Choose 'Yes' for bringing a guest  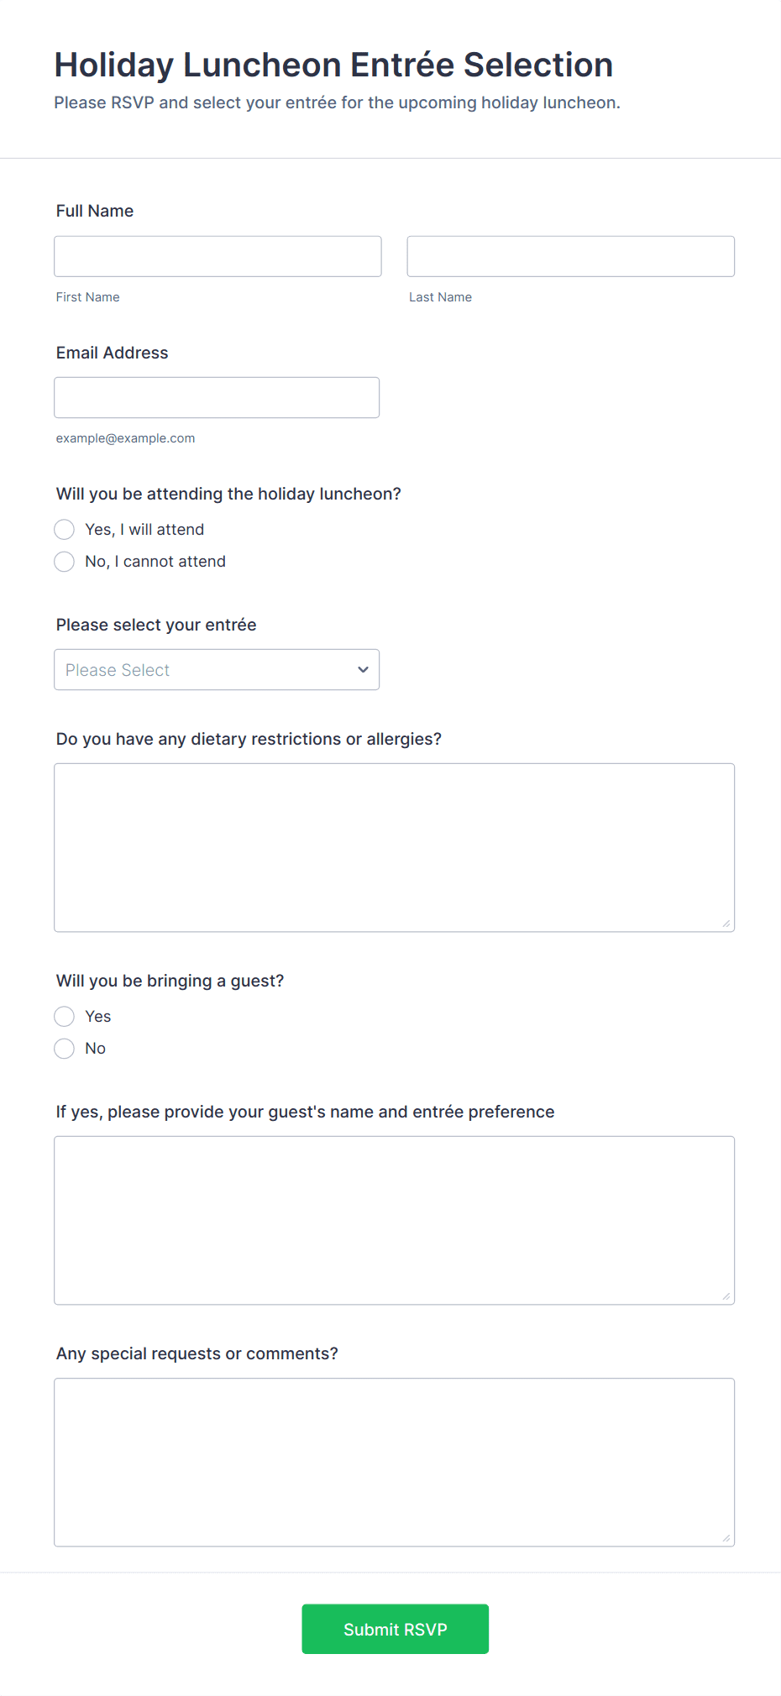tap(65, 1017)
